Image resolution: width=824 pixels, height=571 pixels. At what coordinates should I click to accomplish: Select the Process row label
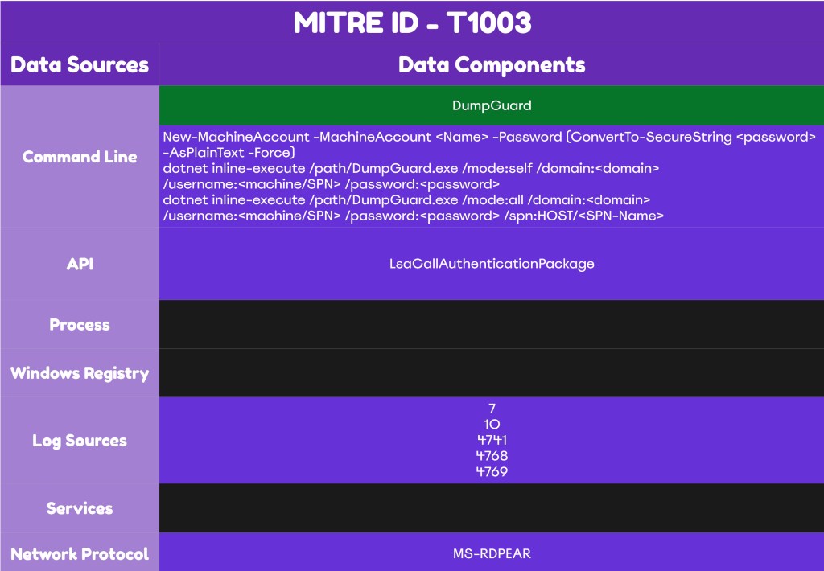[80, 325]
